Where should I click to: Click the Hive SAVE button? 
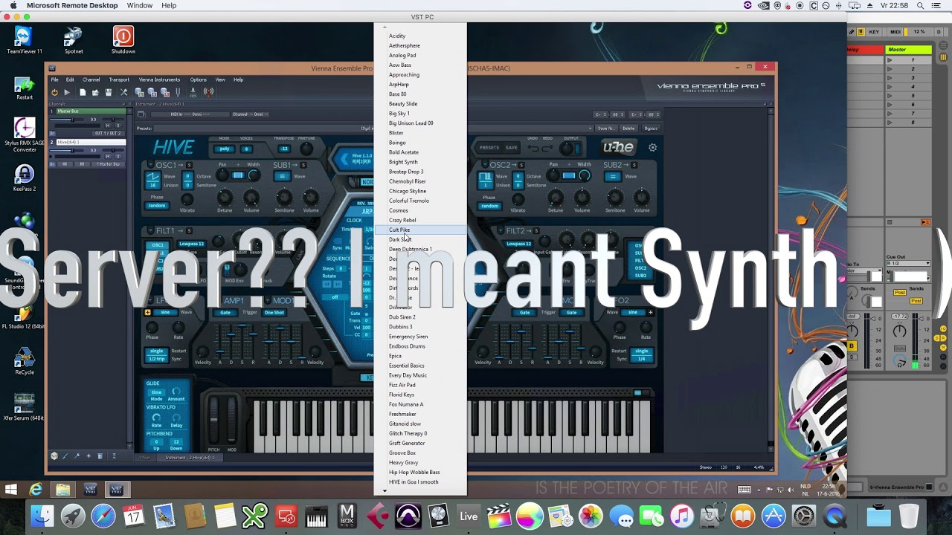(x=512, y=148)
